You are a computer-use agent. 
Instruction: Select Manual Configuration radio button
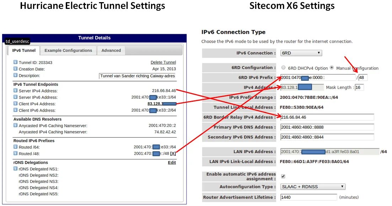pyautogui.click(x=332, y=68)
